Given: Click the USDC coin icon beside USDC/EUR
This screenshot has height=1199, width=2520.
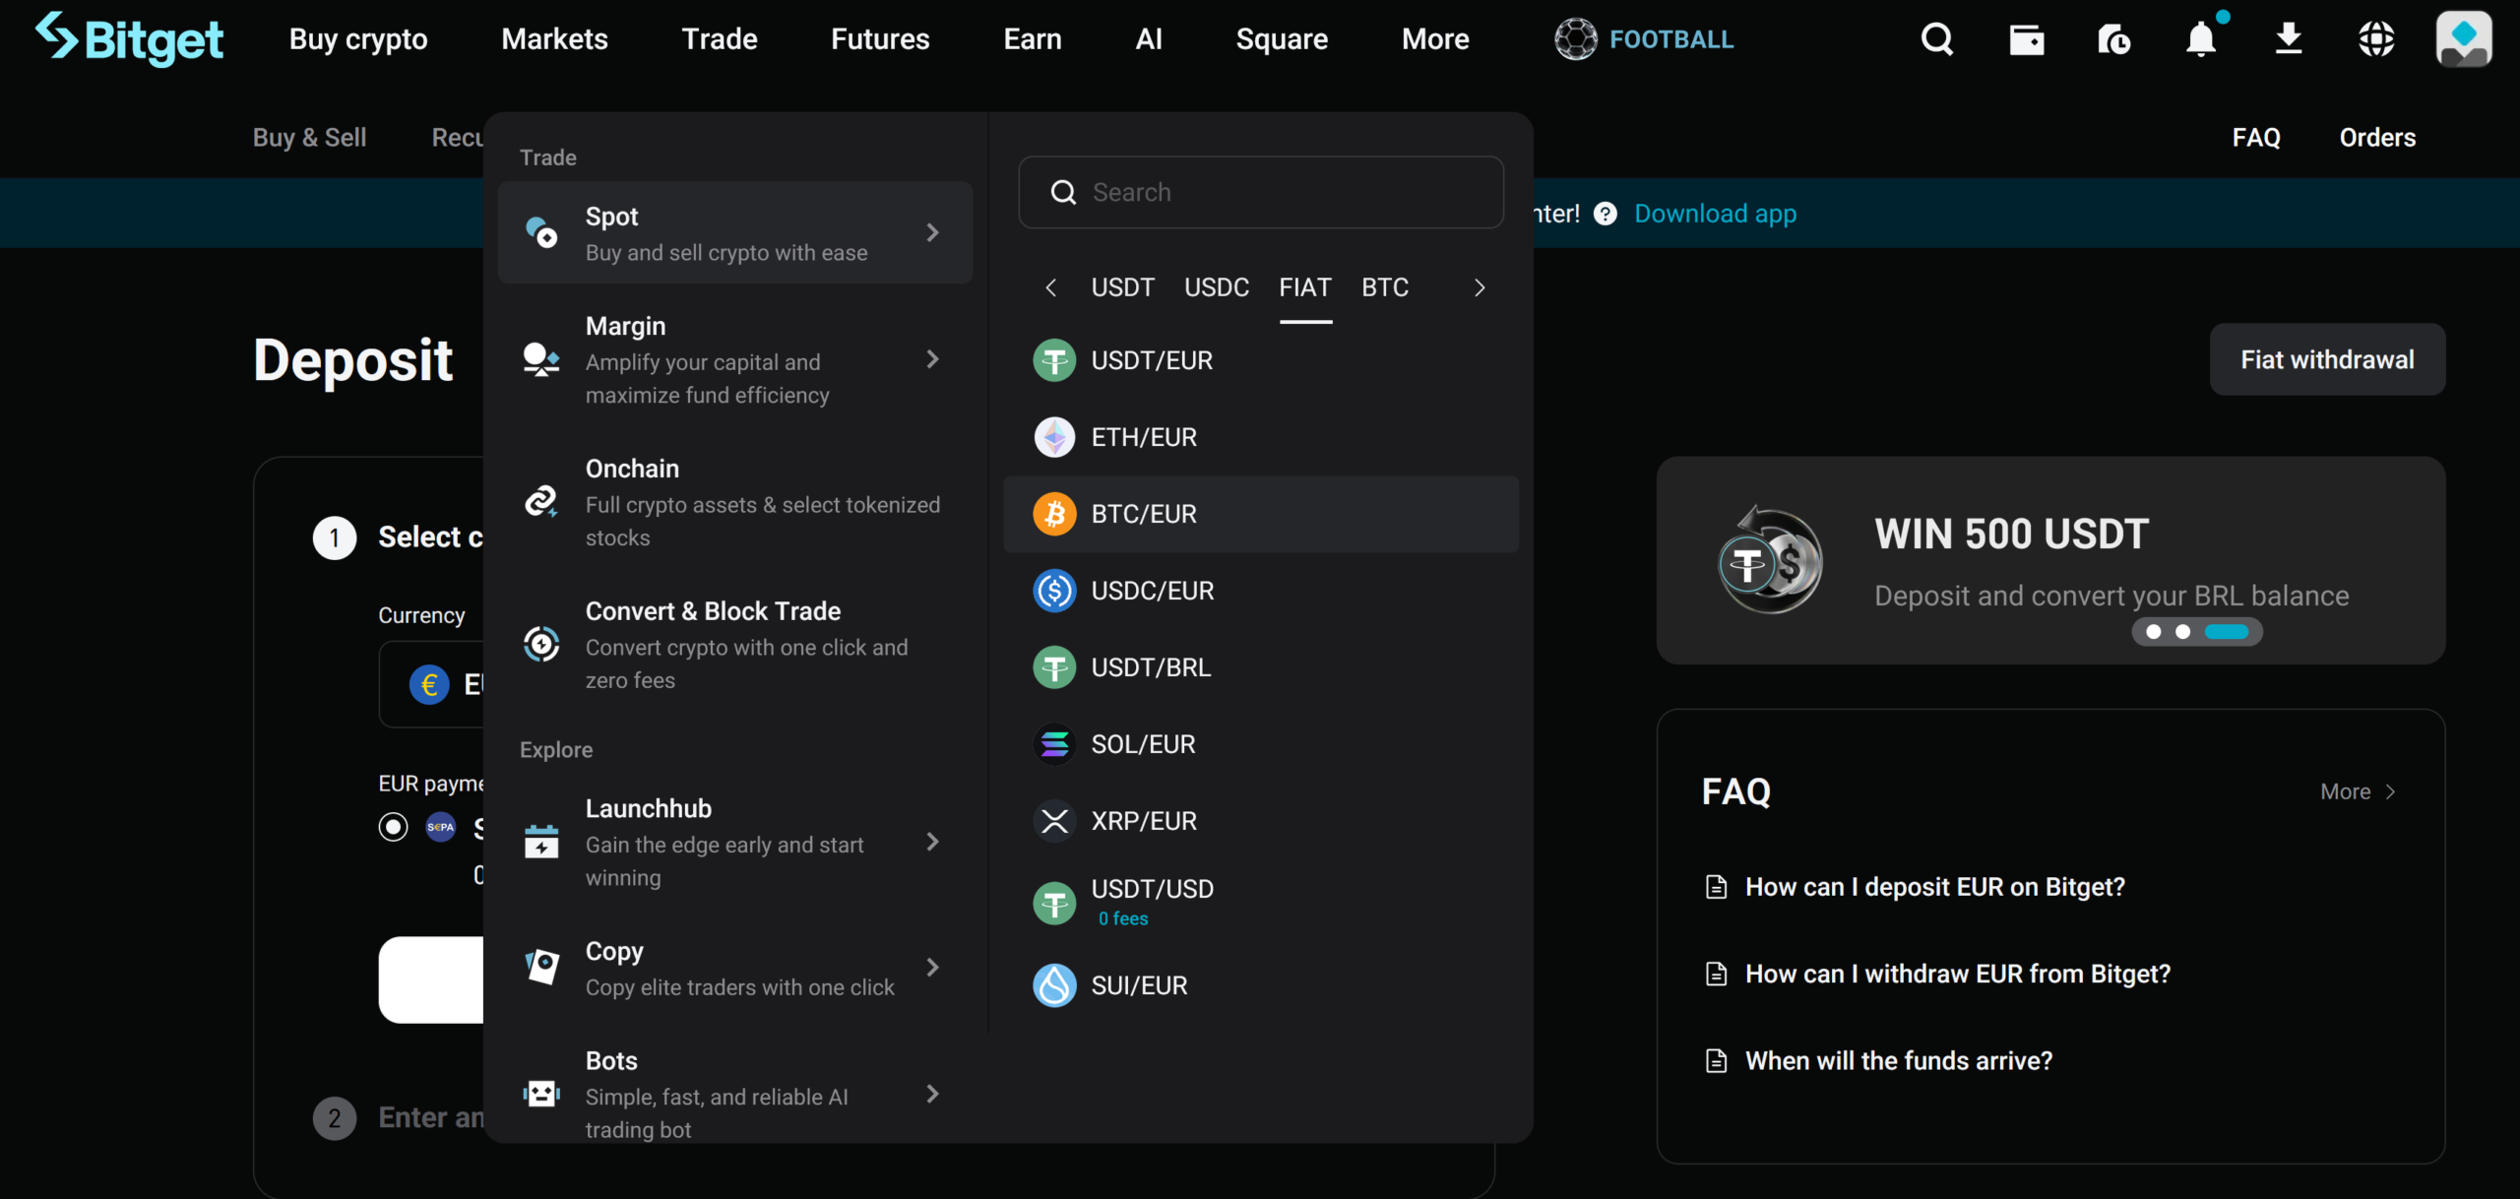Looking at the screenshot, I should click(1054, 591).
